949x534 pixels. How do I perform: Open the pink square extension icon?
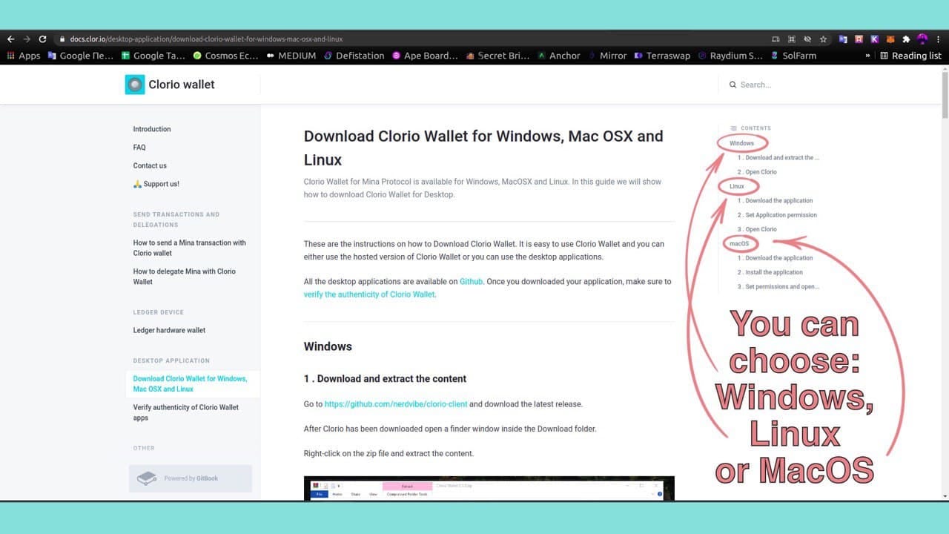pos(859,39)
